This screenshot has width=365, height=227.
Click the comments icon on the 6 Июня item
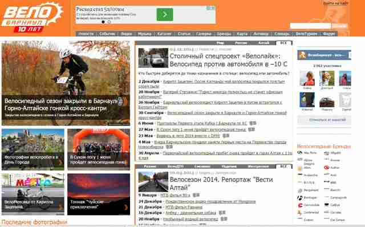253,123
